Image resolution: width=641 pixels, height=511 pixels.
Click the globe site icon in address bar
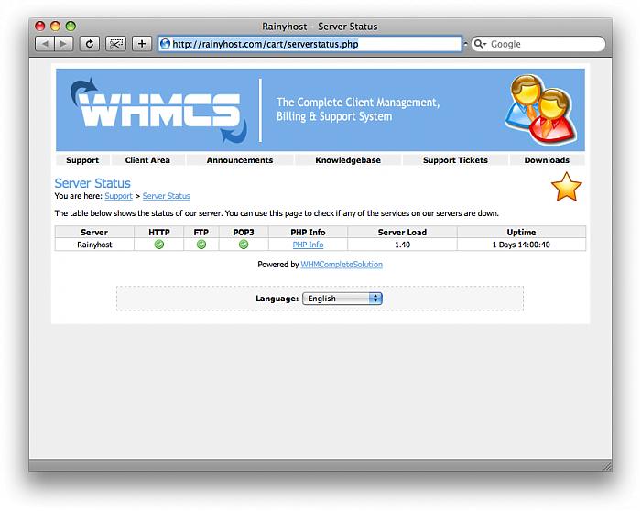(x=165, y=44)
